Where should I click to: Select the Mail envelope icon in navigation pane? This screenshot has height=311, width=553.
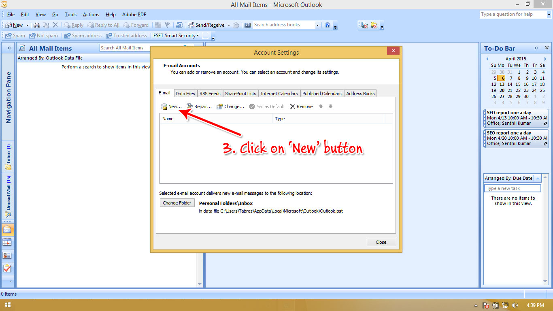tap(8, 229)
